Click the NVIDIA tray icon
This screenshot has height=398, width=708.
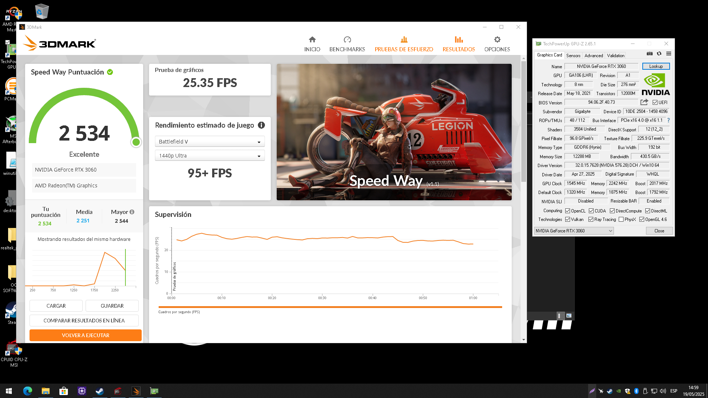(x=619, y=391)
